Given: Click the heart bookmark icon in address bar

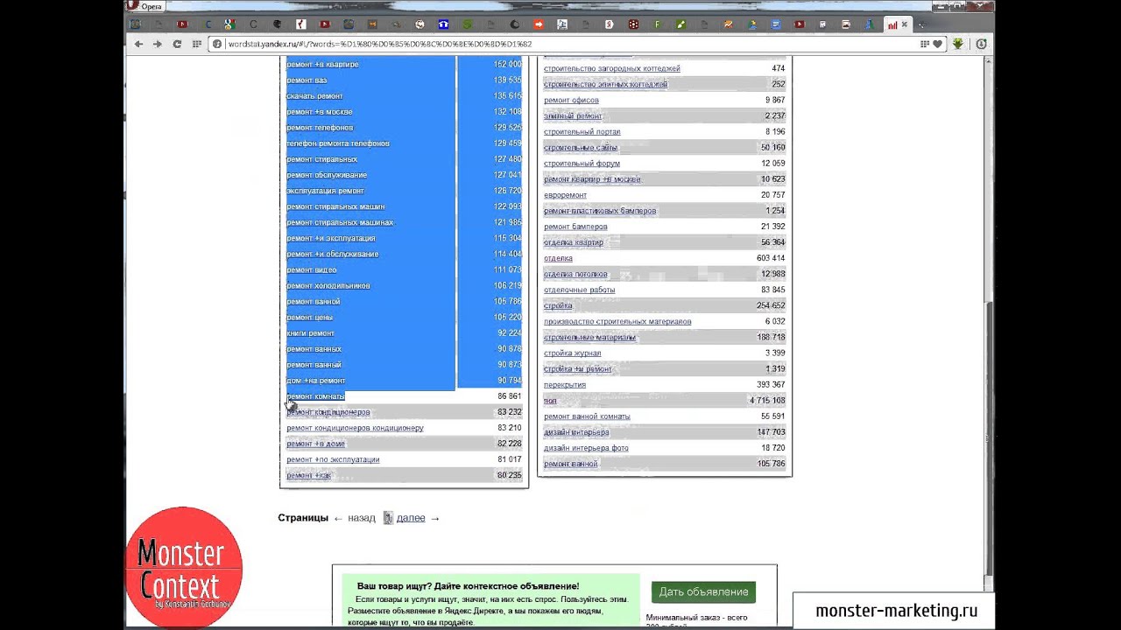Looking at the screenshot, I should coord(937,44).
